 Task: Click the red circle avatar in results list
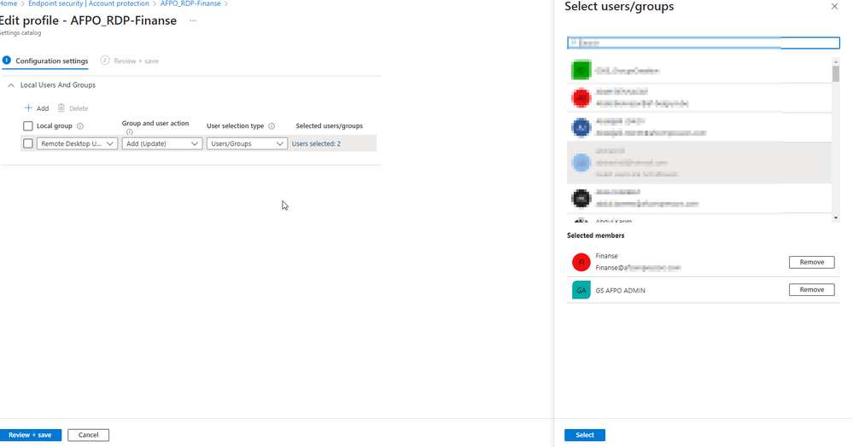pyautogui.click(x=581, y=98)
